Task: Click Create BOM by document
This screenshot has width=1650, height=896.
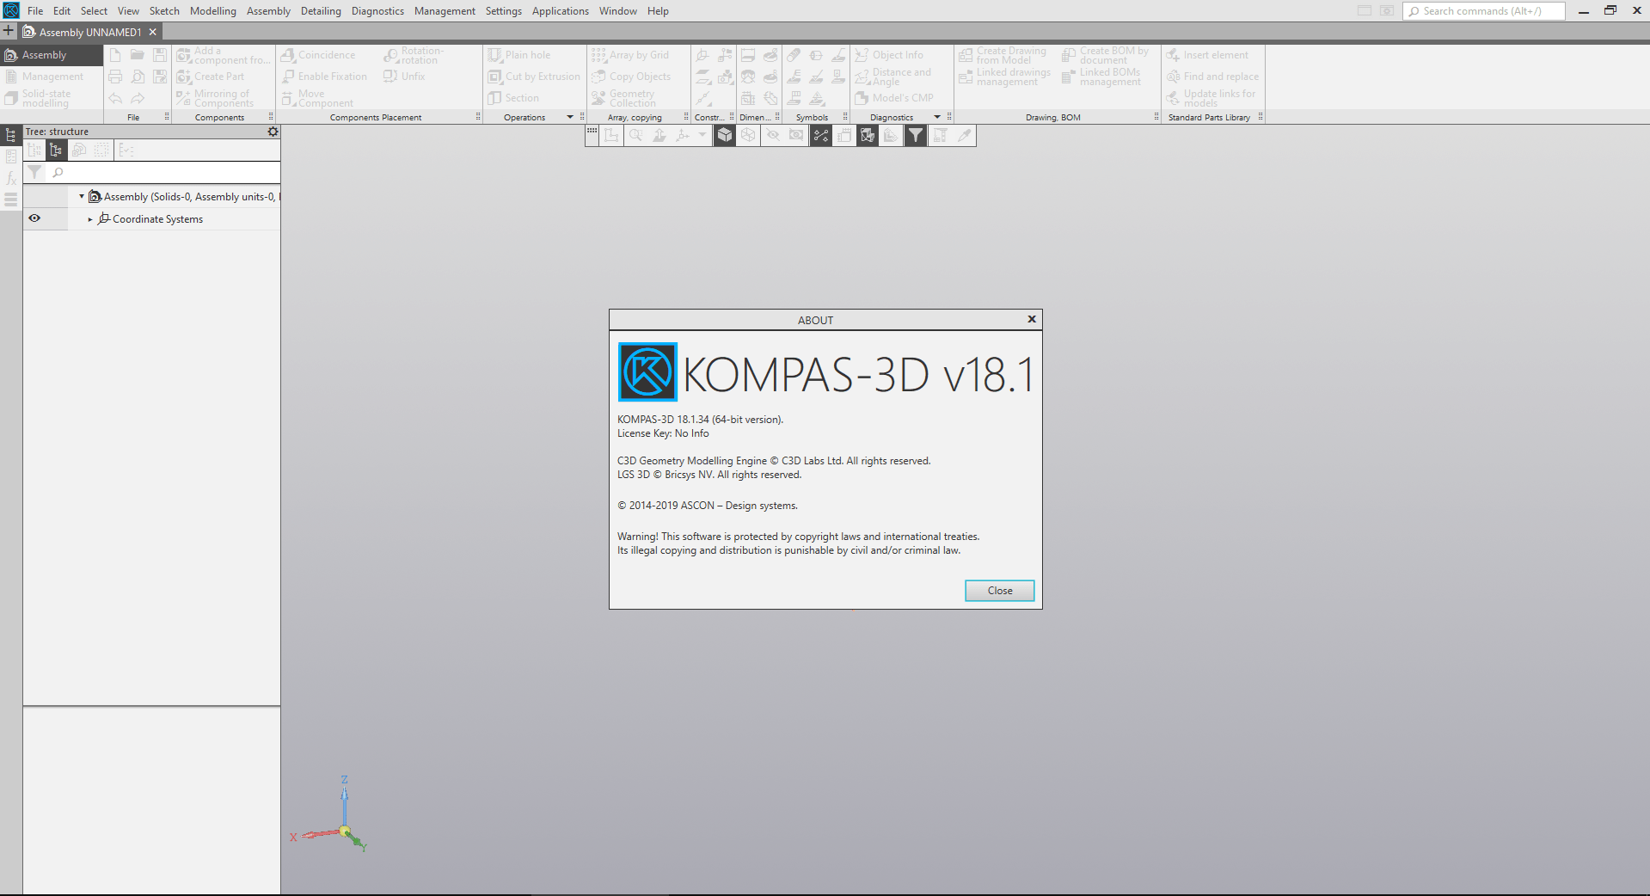Action: coord(1106,55)
